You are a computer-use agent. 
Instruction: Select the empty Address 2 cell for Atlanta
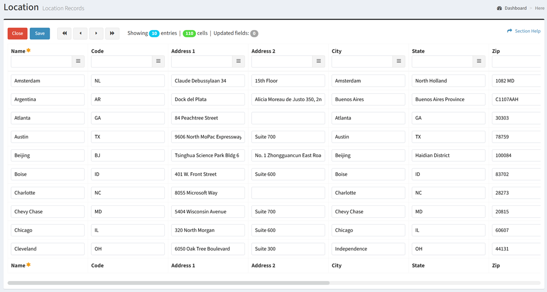coord(288,118)
